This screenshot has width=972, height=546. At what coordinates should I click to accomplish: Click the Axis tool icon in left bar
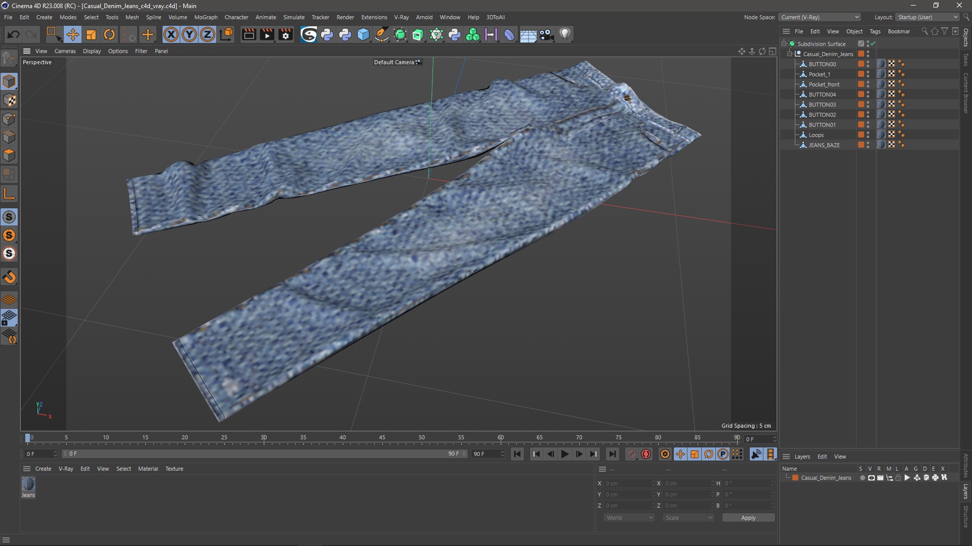[x=9, y=194]
